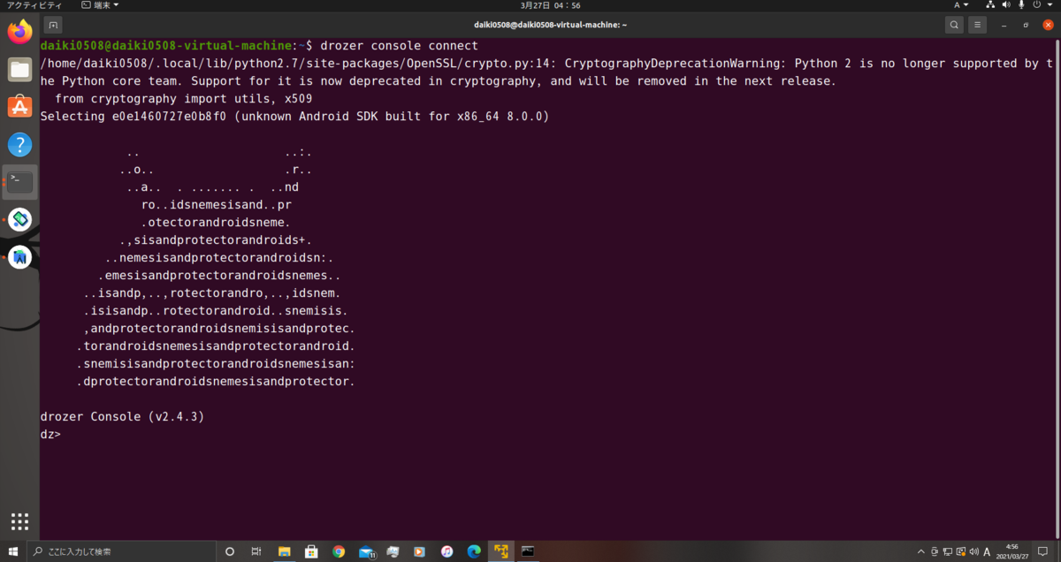Screen dimensions: 1061x562
Task: Open iTunes on the taskbar
Action: coord(447,551)
